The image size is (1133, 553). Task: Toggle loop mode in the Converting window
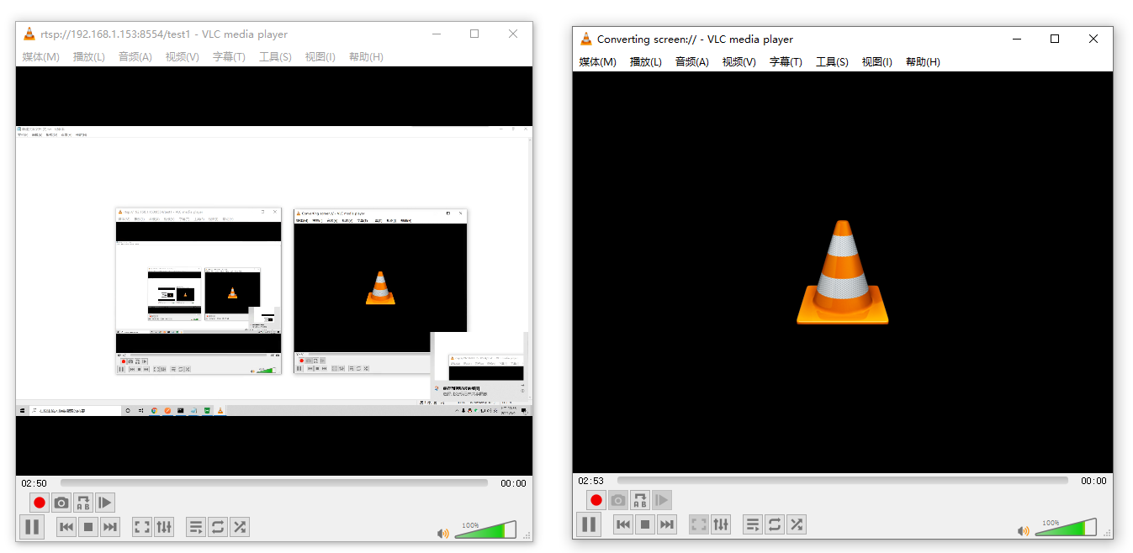pos(775,524)
